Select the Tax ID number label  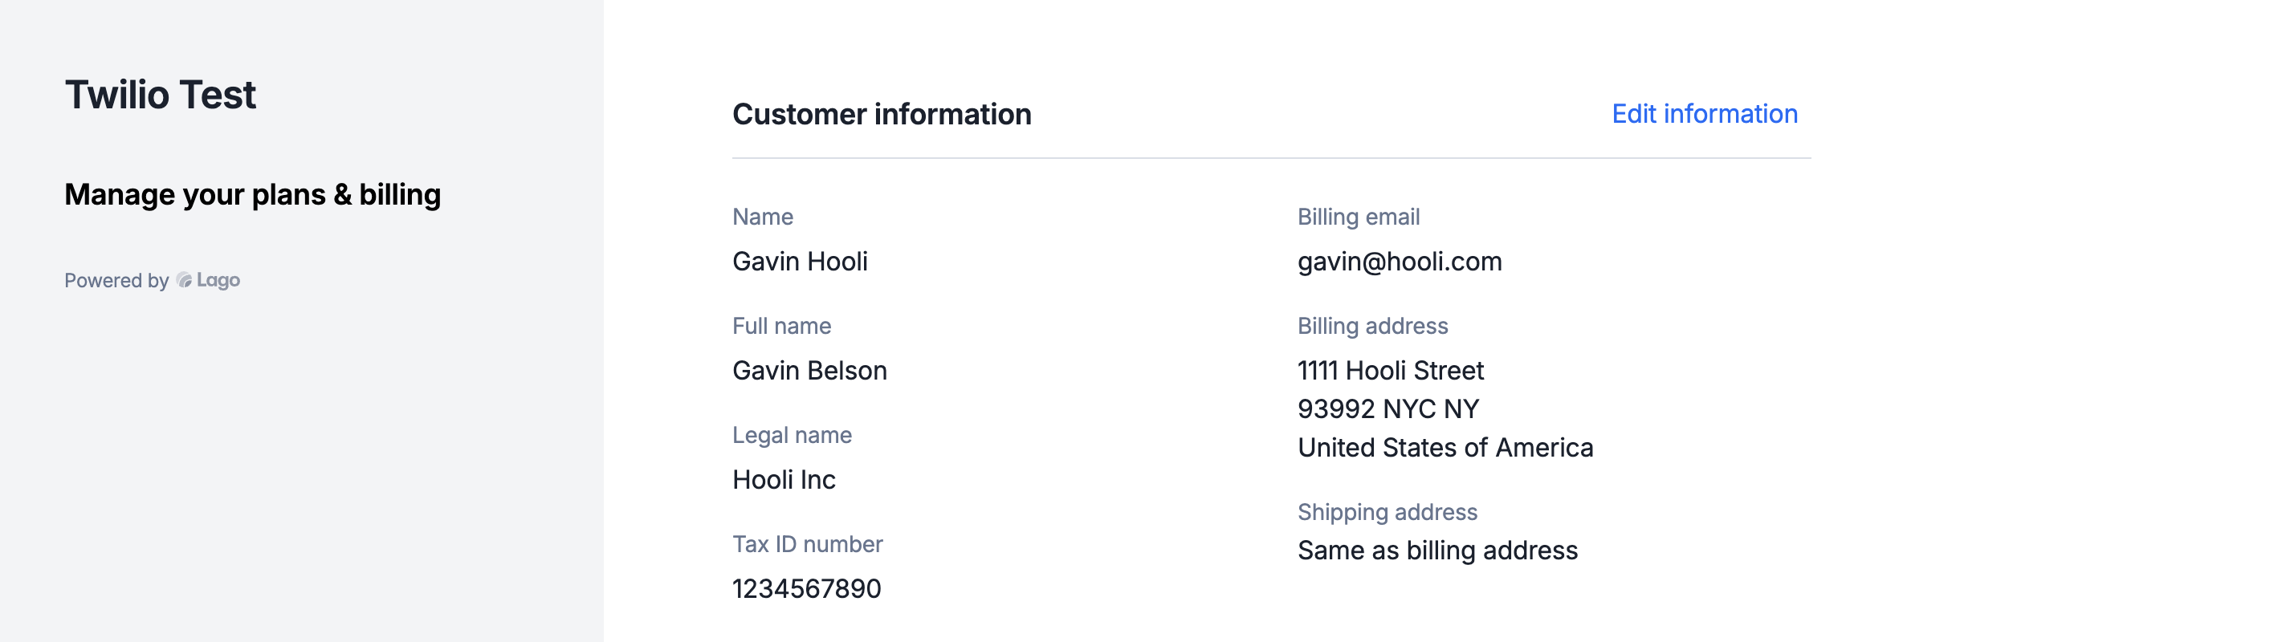click(x=807, y=544)
